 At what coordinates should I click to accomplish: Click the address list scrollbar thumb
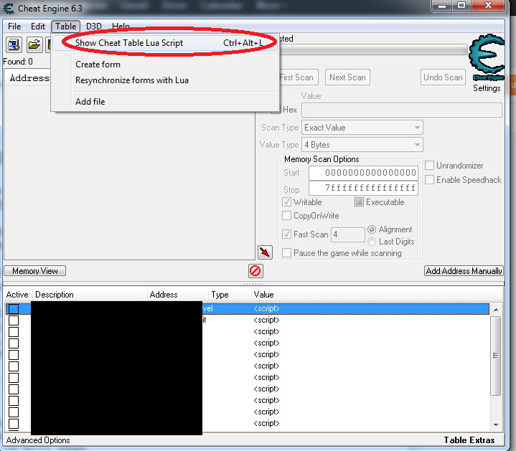pyautogui.click(x=496, y=356)
